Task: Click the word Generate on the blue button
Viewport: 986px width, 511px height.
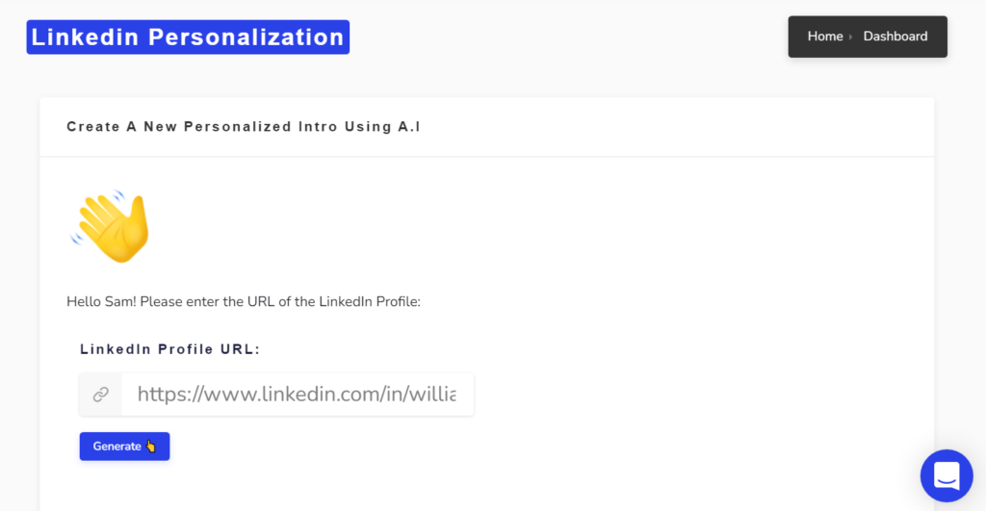Action: pos(117,447)
